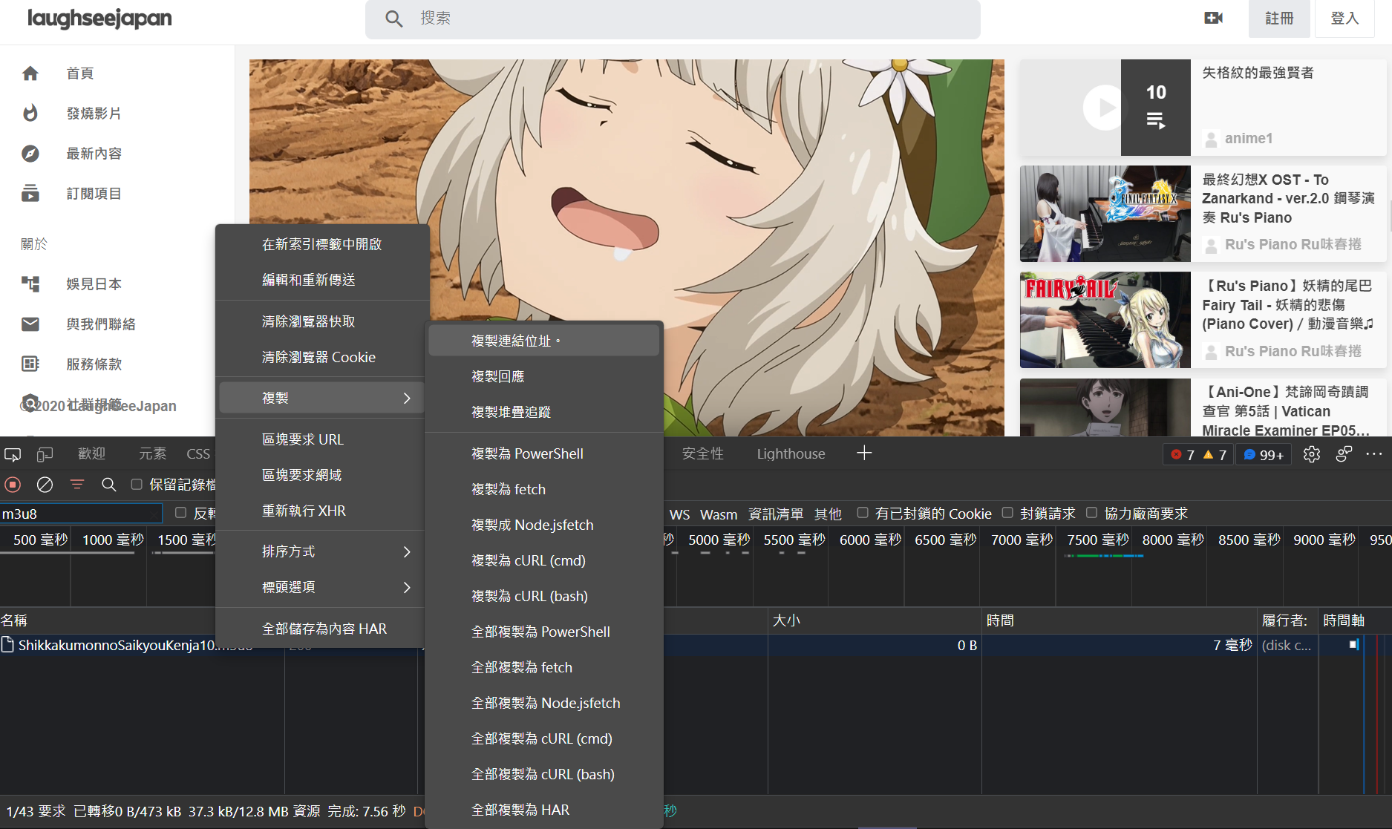This screenshot has height=829, width=1392.
Task: Click the clear network log icon
Action: click(45, 485)
